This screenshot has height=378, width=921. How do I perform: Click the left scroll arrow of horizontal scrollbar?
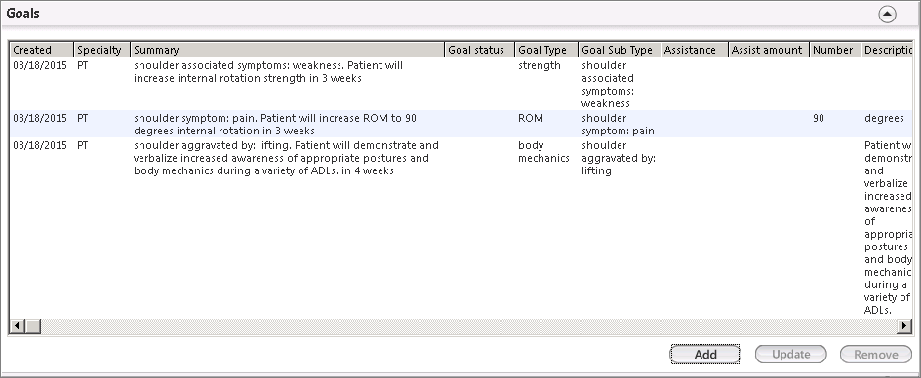point(17,325)
